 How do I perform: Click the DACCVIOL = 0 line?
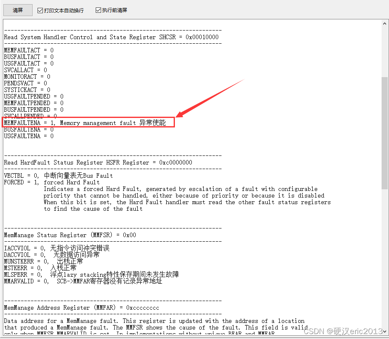pos(52,255)
